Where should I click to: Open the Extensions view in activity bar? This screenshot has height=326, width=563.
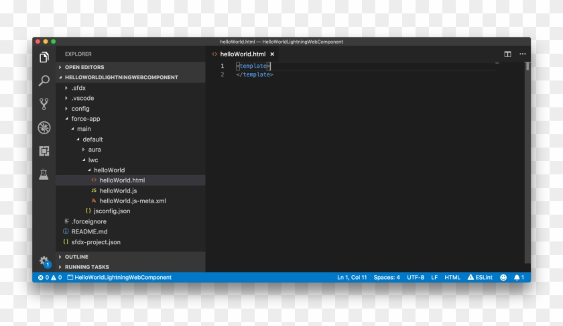(44, 151)
